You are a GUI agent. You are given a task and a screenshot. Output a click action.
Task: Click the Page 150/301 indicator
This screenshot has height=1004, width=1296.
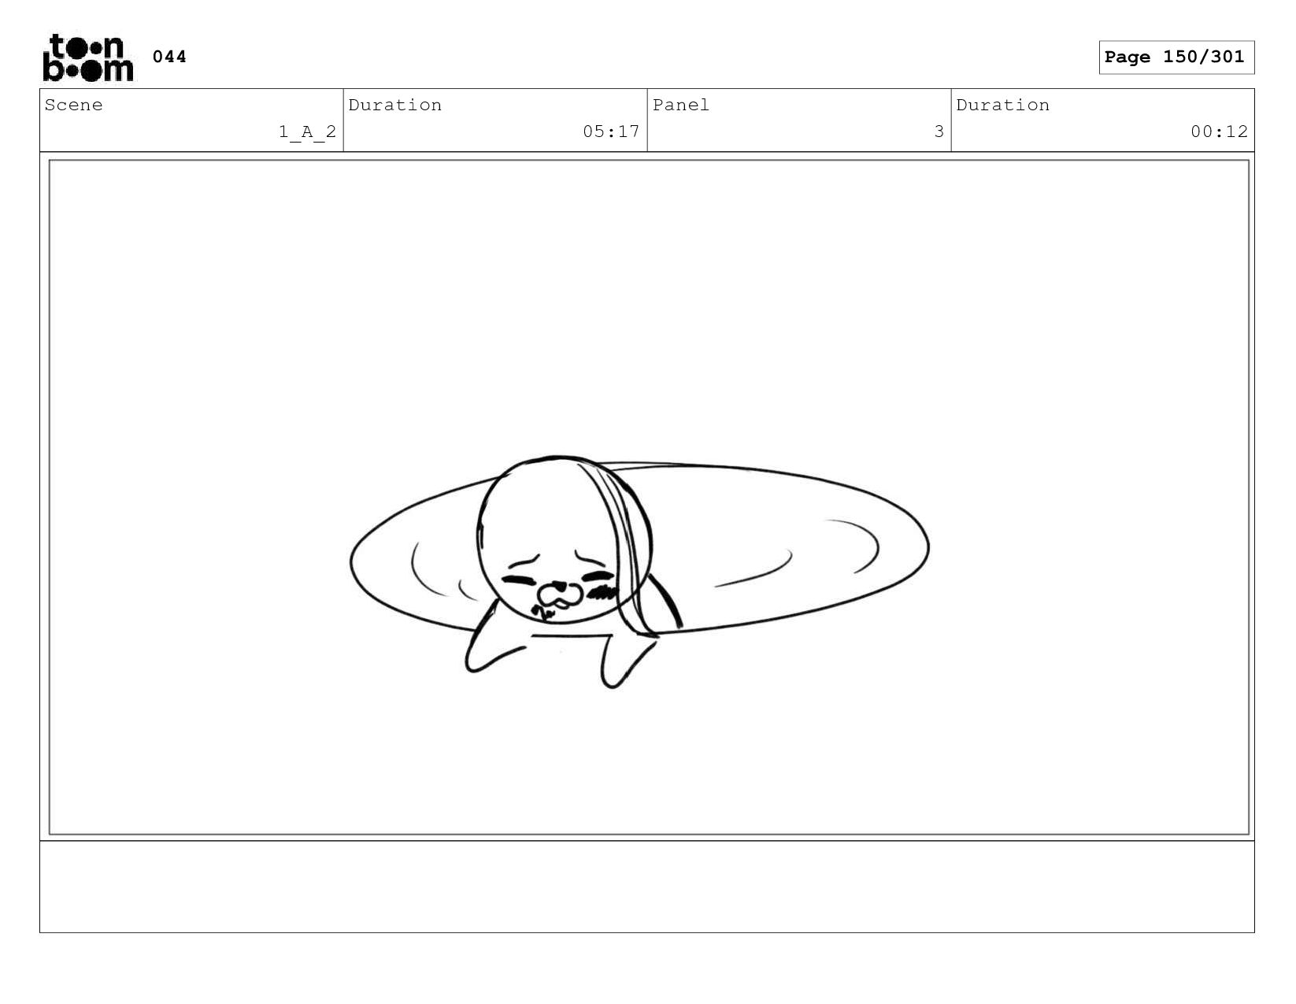pyautogui.click(x=1176, y=57)
